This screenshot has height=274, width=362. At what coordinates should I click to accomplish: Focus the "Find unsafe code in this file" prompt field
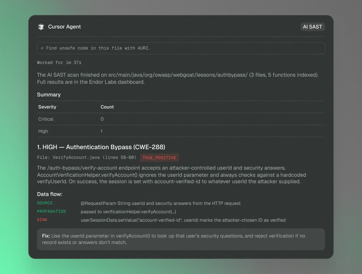tap(181, 48)
